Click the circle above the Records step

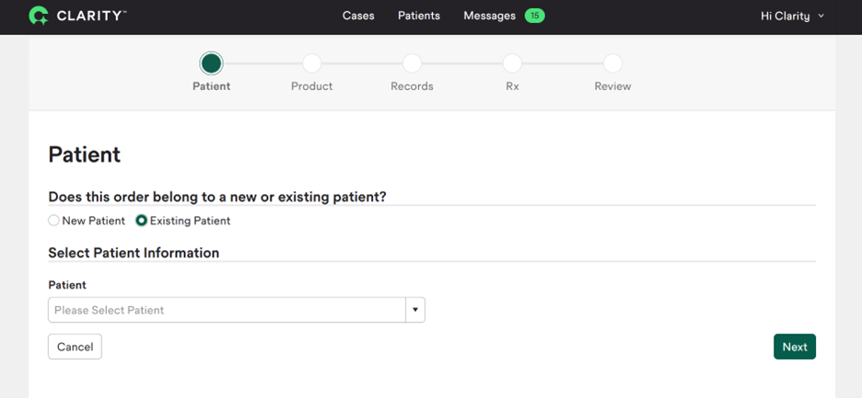[412, 63]
